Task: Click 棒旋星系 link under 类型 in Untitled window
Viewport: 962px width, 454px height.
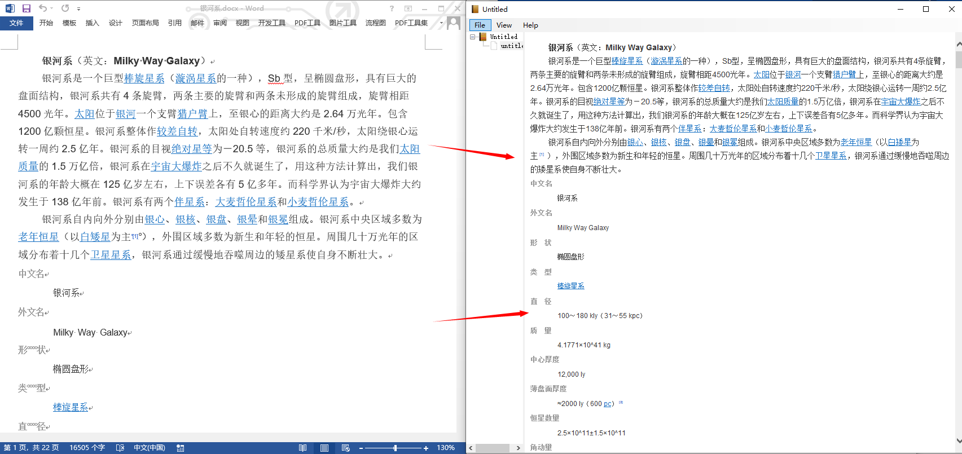Action: pos(571,286)
